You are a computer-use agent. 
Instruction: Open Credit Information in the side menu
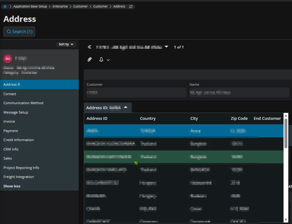tap(19, 140)
